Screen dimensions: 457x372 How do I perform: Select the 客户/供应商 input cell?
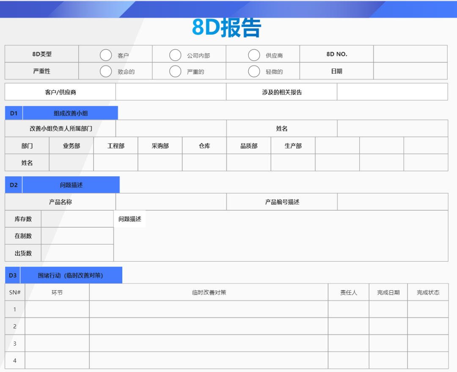pos(171,91)
